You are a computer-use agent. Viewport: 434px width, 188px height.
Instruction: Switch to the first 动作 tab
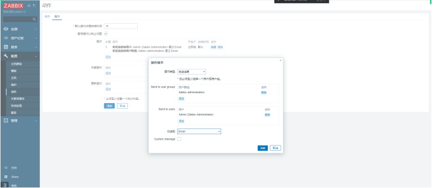click(x=47, y=17)
